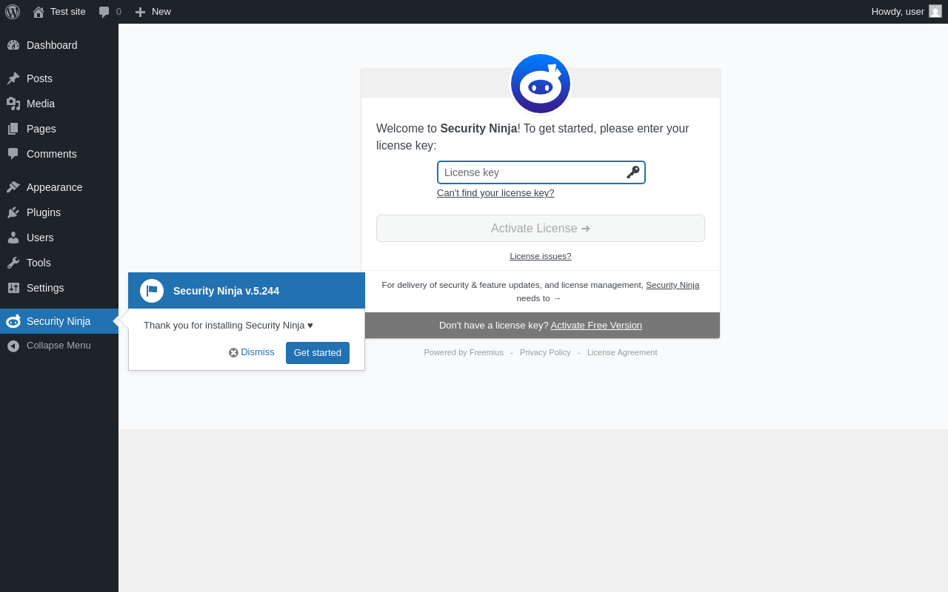Click the Security Ninja v.5.244 popup title
The height and width of the screenshot is (592, 948).
coord(226,291)
